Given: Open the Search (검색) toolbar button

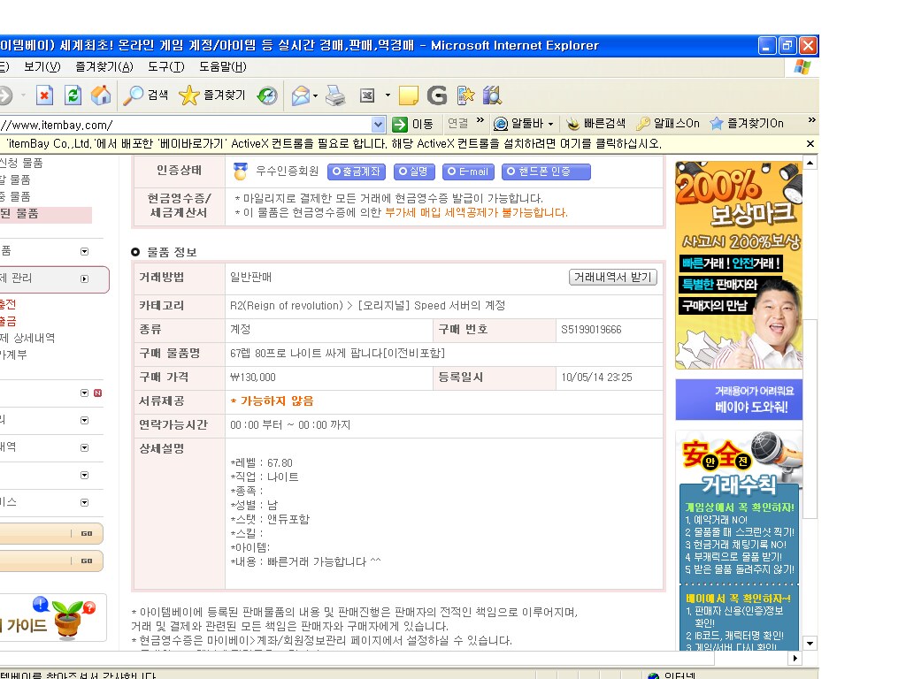Looking at the screenshot, I should (146, 95).
